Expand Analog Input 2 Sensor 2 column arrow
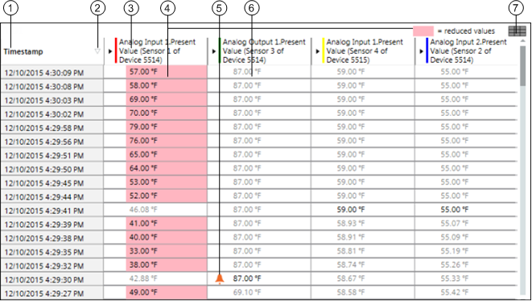 (422, 52)
